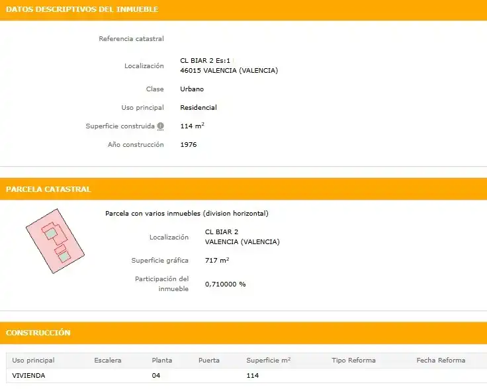
Task: Click the PARCELA CATASTRAL section header
Action: click(48, 189)
